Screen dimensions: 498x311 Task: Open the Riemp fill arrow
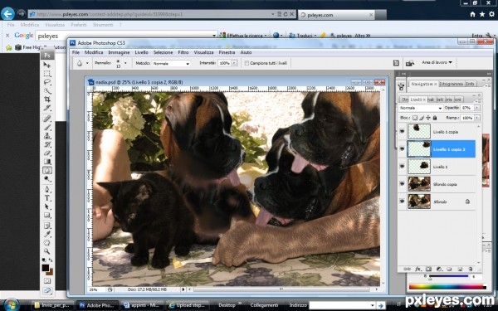[476, 118]
